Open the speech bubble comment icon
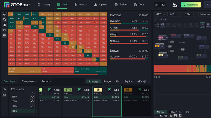The image size is (211, 118). pyautogui.click(x=4, y=30)
